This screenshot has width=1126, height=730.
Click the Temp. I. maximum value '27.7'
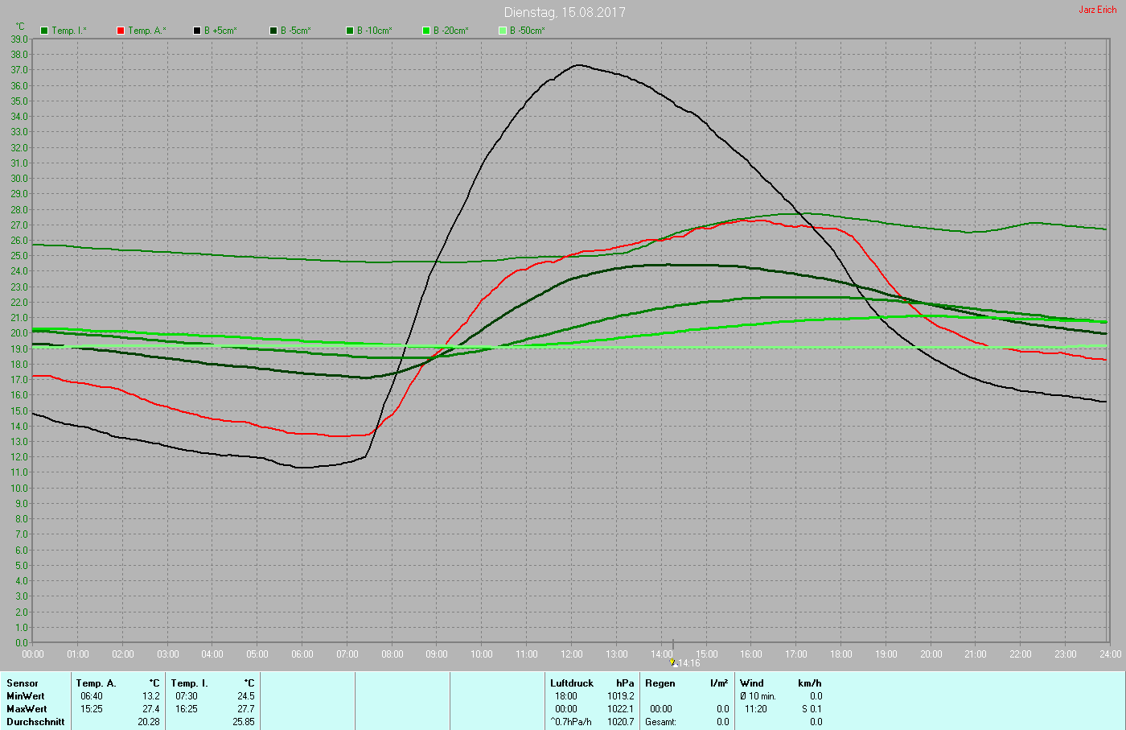[x=246, y=709]
